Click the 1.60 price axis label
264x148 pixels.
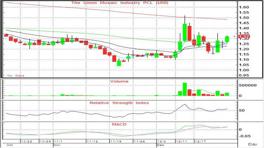(x=244, y=7)
